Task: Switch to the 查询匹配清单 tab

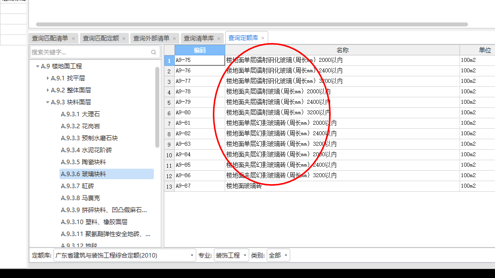Action: pyautogui.click(x=50, y=38)
